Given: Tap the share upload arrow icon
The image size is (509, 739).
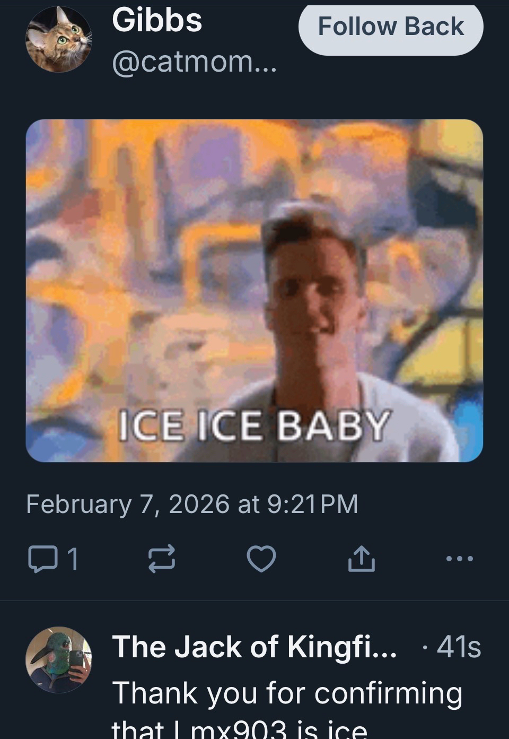Looking at the screenshot, I should [362, 559].
